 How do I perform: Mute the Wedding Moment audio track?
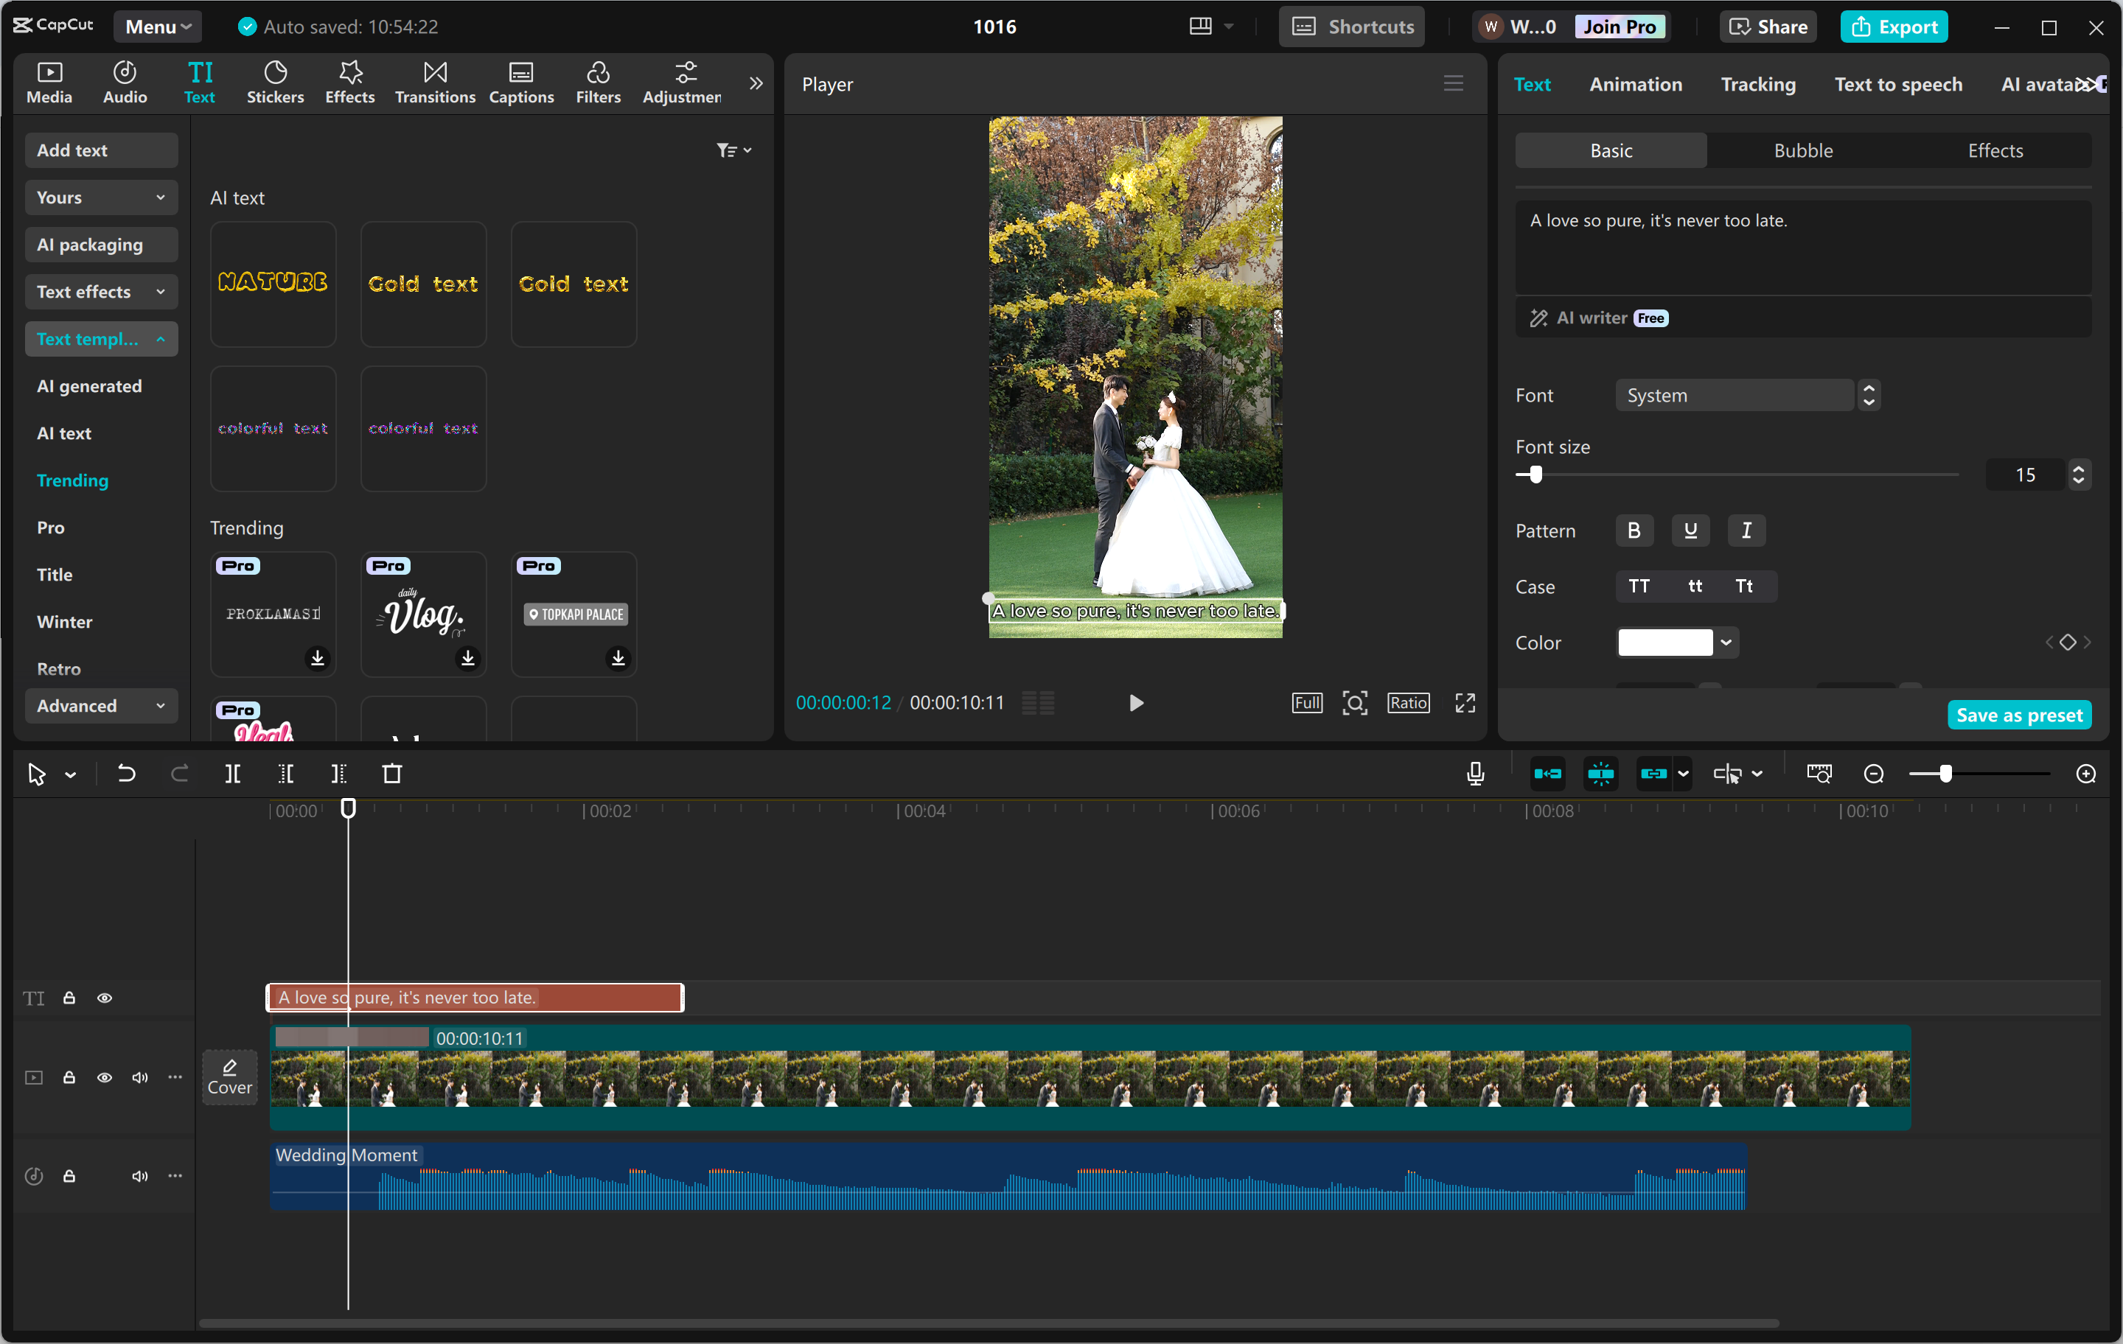pyautogui.click(x=139, y=1176)
